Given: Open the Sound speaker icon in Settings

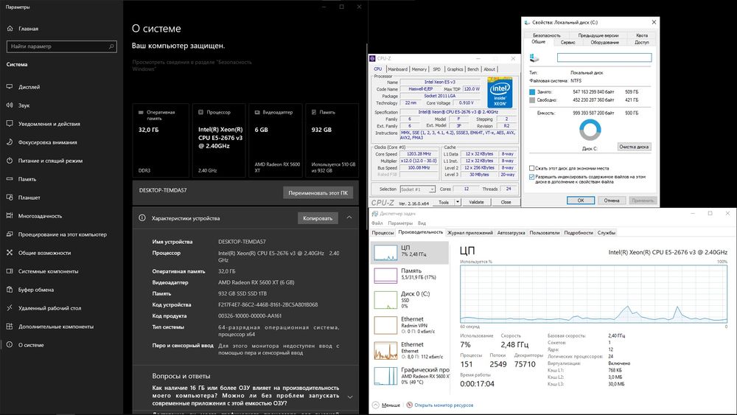Looking at the screenshot, I should (x=10, y=105).
